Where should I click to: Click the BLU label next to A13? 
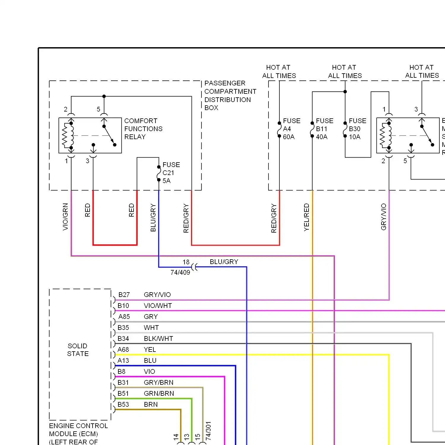150,360
